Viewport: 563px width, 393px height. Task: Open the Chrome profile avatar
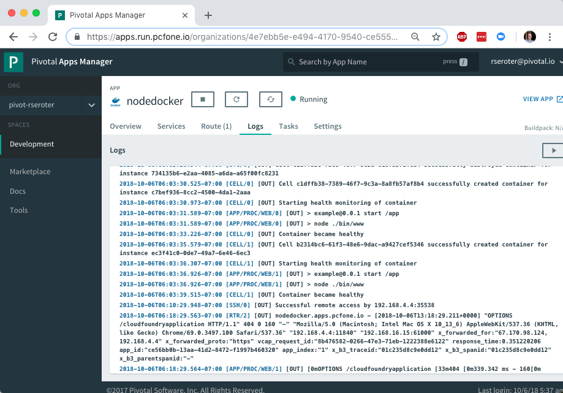coord(529,37)
